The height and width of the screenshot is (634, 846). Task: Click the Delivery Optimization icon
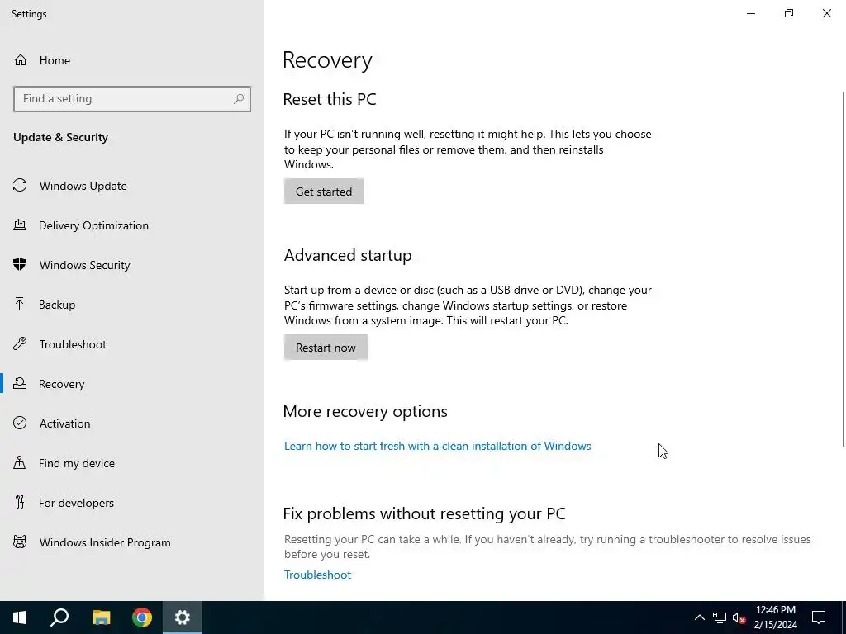pyautogui.click(x=20, y=225)
